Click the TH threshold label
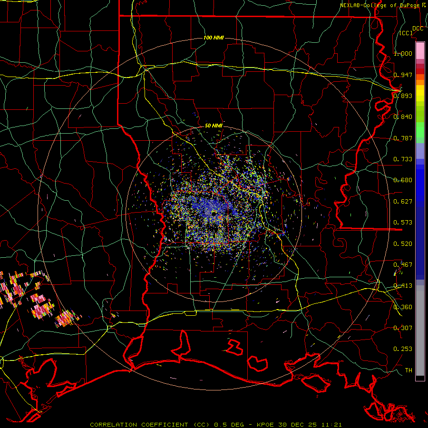 point(409,370)
